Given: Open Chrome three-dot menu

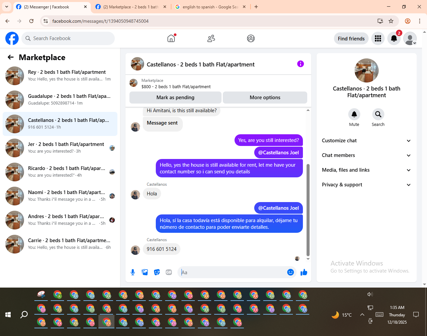Looking at the screenshot, I should 420,21.
